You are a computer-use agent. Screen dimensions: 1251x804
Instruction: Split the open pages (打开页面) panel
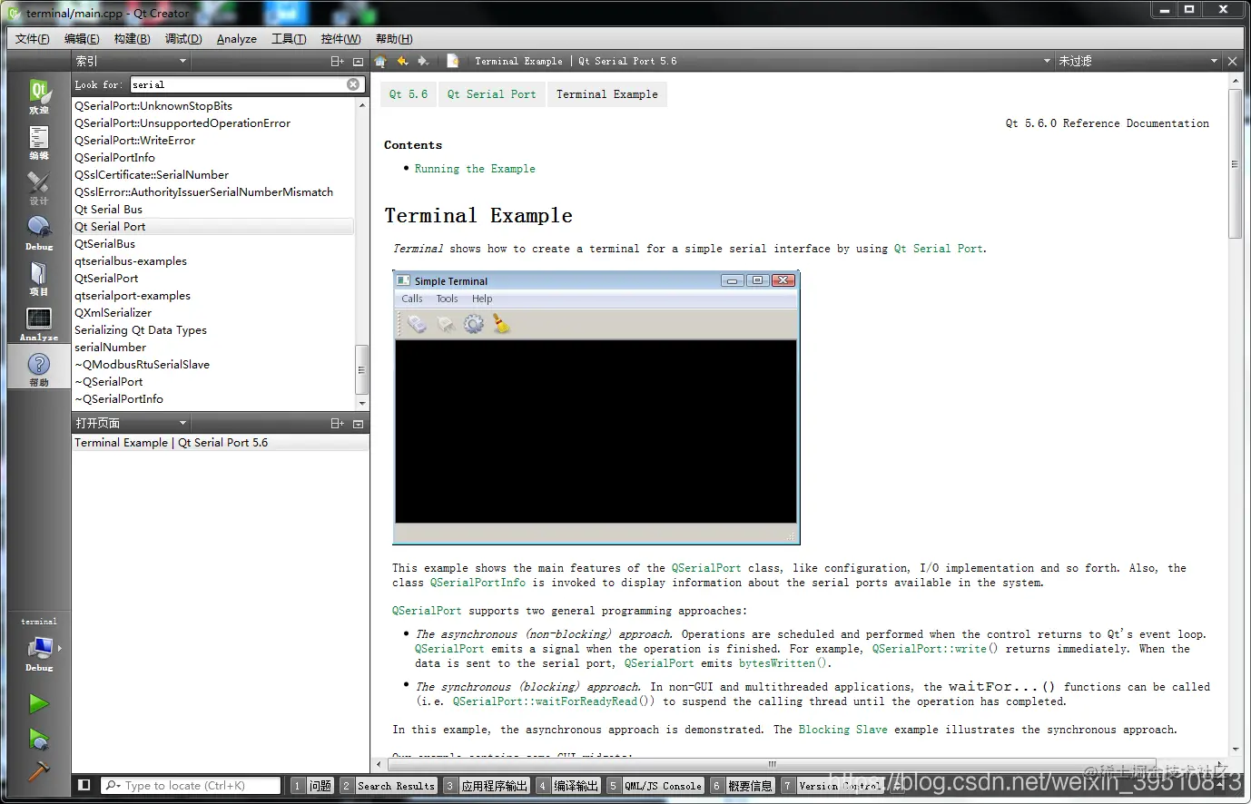click(x=337, y=423)
